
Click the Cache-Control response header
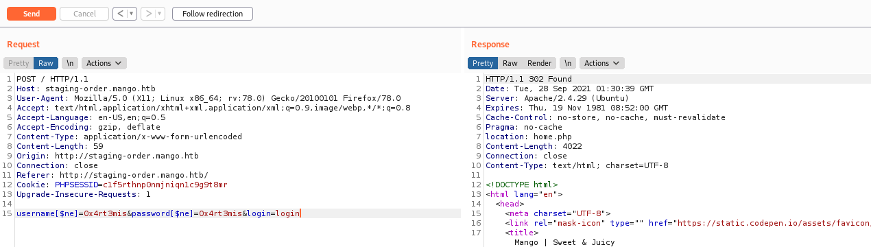[605, 117]
